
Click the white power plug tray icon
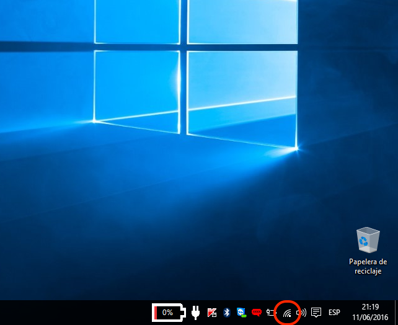coord(195,313)
